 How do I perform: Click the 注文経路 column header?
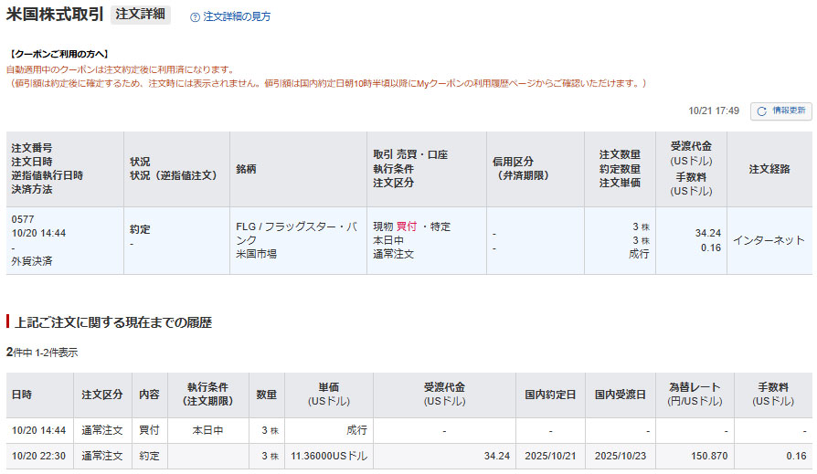click(769, 169)
